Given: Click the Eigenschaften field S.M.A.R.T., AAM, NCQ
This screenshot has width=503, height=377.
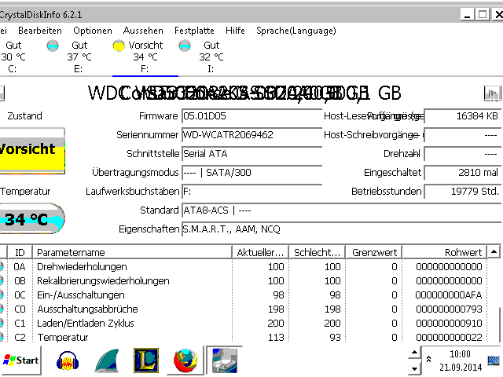Looking at the screenshot, I should (341, 229).
